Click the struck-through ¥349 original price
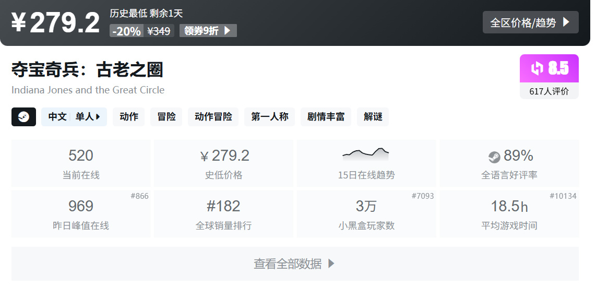The height and width of the screenshot is (288, 596). point(159,31)
